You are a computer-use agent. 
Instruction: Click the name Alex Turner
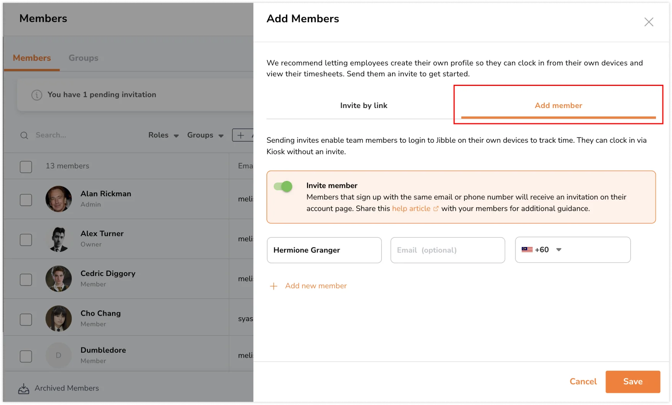[102, 234]
